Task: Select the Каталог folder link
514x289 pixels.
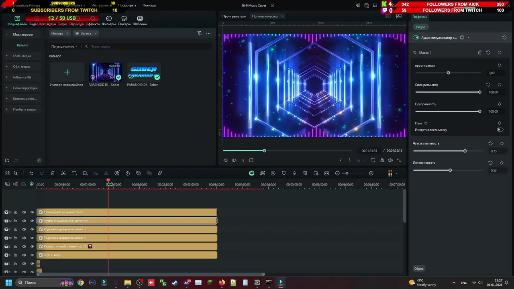Action: coord(23,45)
